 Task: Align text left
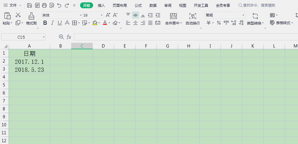coord(128,23)
